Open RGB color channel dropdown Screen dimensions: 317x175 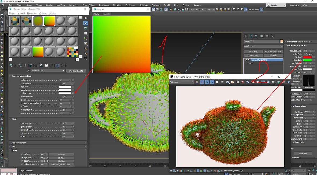[182, 82]
